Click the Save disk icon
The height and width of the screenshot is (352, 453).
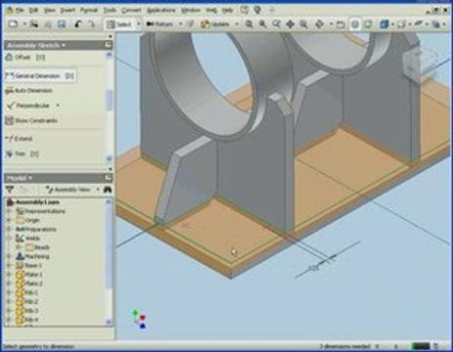(x=62, y=24)
